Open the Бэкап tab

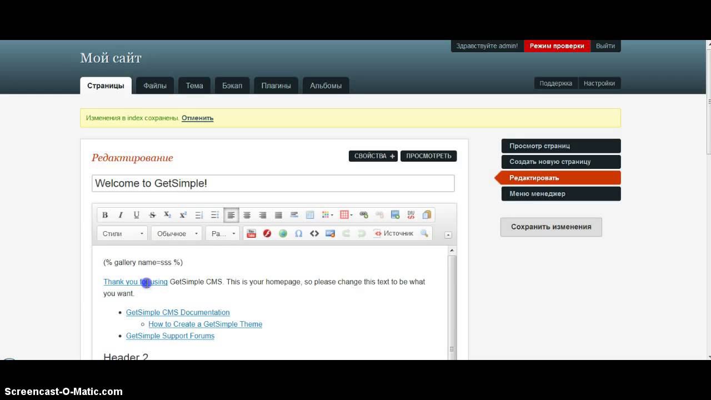click(232, 86)
